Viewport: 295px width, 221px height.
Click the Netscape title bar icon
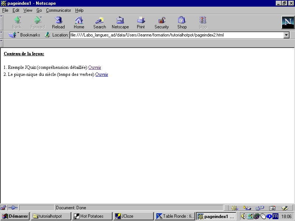tap(3, 3)
